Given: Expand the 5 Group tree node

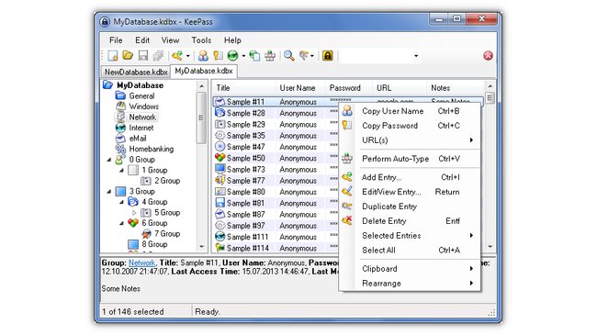Looking at the screenshot, I should coord(134,212).
